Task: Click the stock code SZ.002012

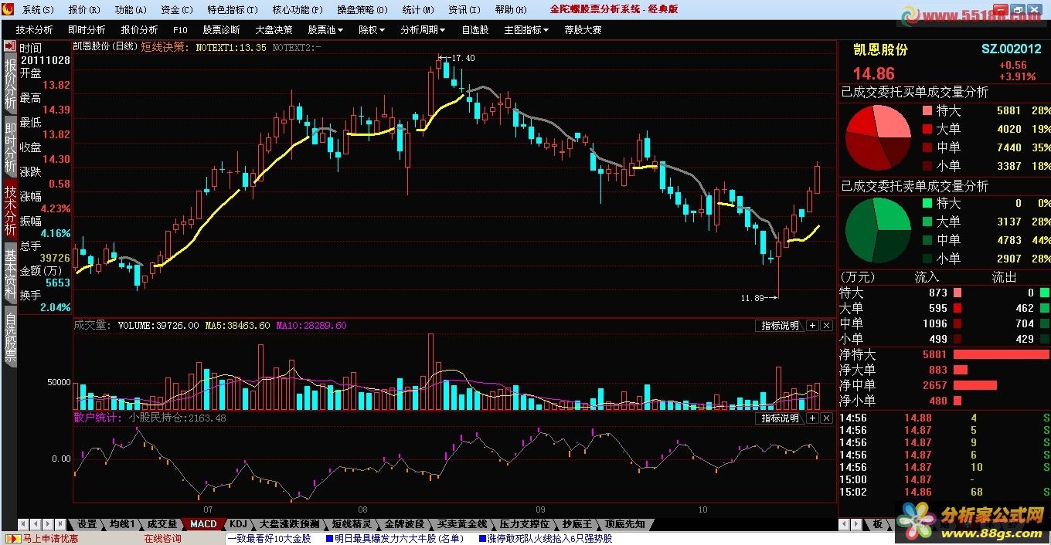Action: pyautogui.click(x=1011, y=49)
